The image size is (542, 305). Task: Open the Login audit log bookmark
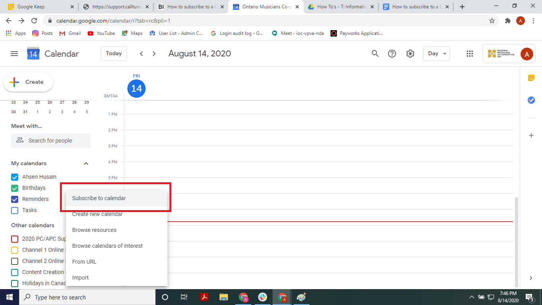point(237,33)
